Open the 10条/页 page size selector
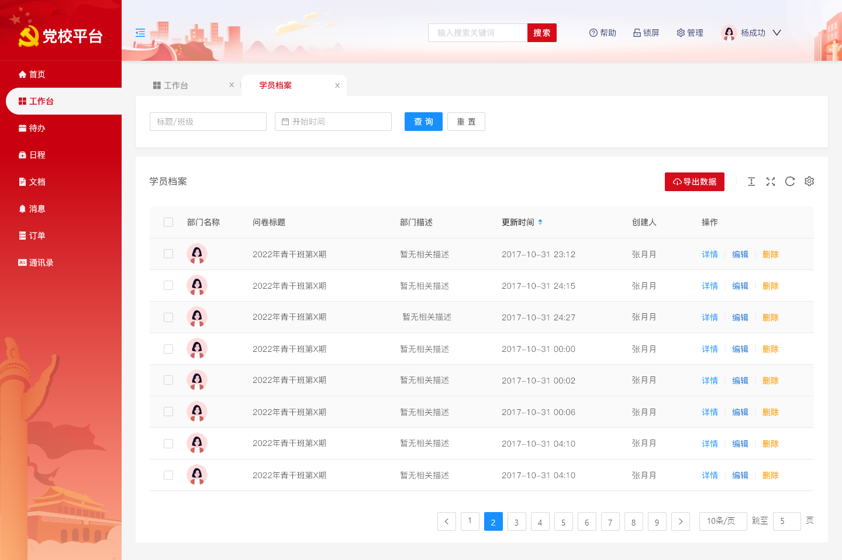Image resolution: width=842 pixels, height=560 pixels. tap(723, 521)
